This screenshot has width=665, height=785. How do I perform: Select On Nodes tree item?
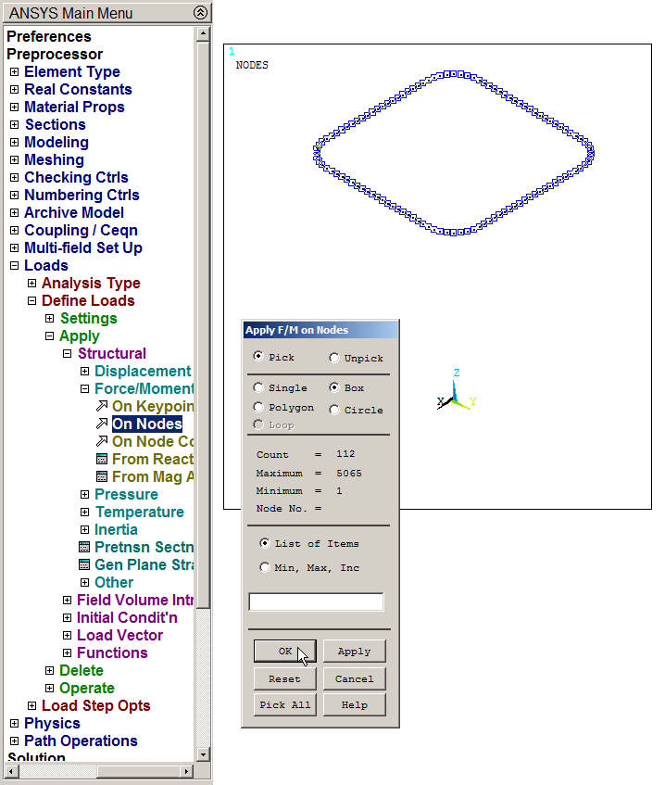coord(146,424)
